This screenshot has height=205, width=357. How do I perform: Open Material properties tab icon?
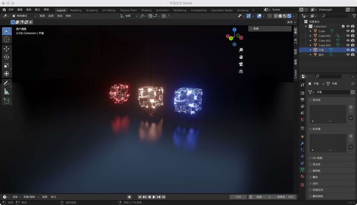[302, 177]
